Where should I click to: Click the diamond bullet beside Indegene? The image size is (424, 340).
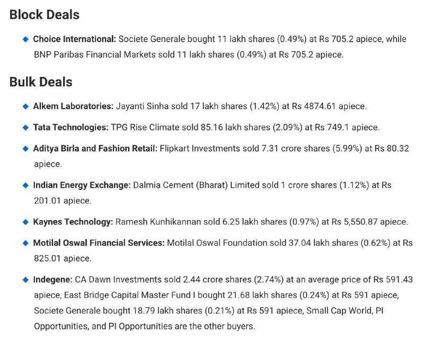pyautogui.click(x=25, y=280)
